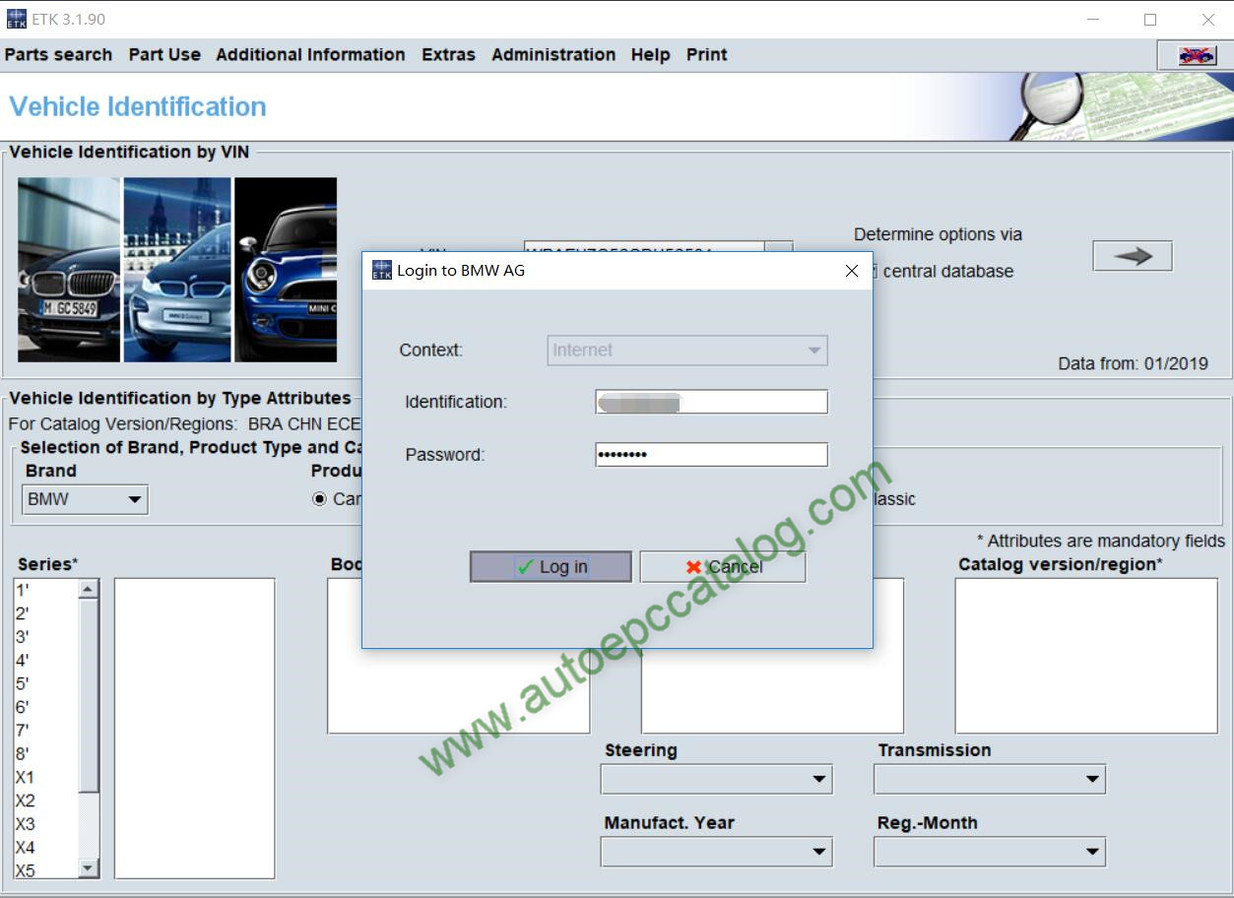
Task: Click the ETK icon in login dialog title
Action: click(x=381, y=271)
